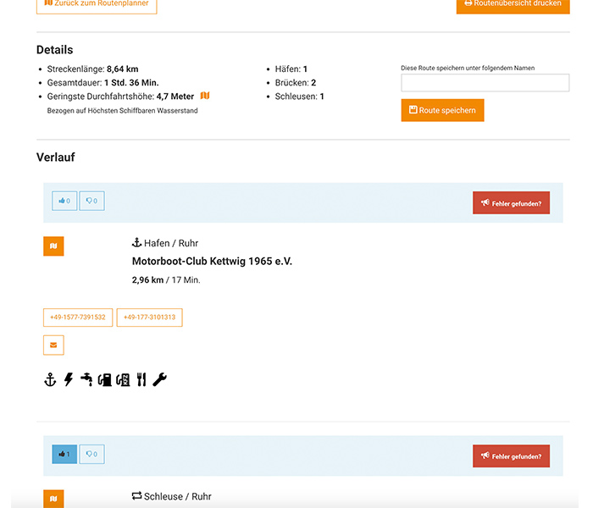Click the envelope email button
The height and width of the screenshot is (508, 593).
[x=53, y=345]
